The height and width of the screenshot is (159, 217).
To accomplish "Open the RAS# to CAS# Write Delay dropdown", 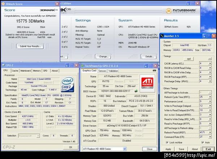I will 210,72.
